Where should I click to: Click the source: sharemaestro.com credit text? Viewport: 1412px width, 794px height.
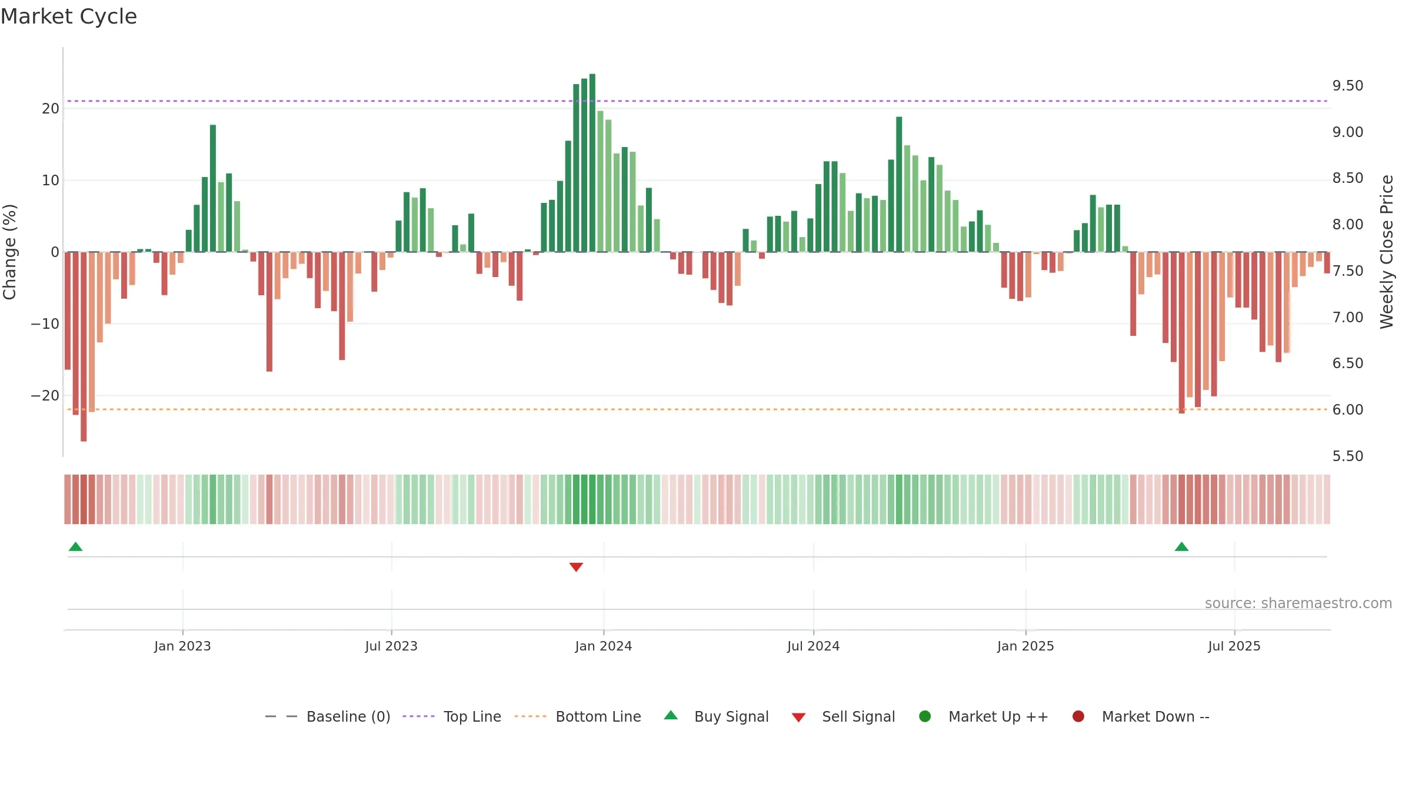click(1298, 603)
